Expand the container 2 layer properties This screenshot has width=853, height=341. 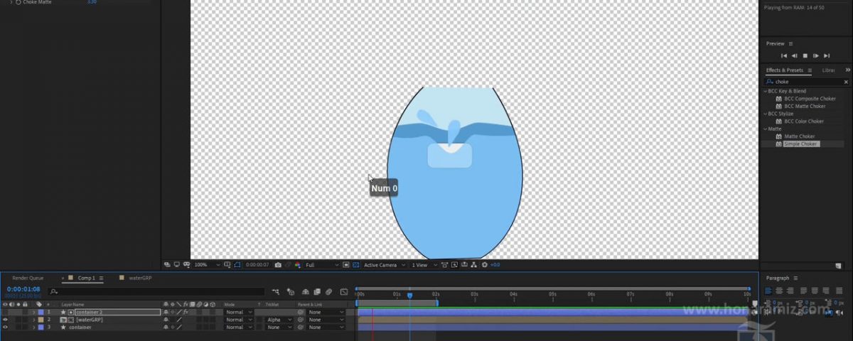(33, 312)
